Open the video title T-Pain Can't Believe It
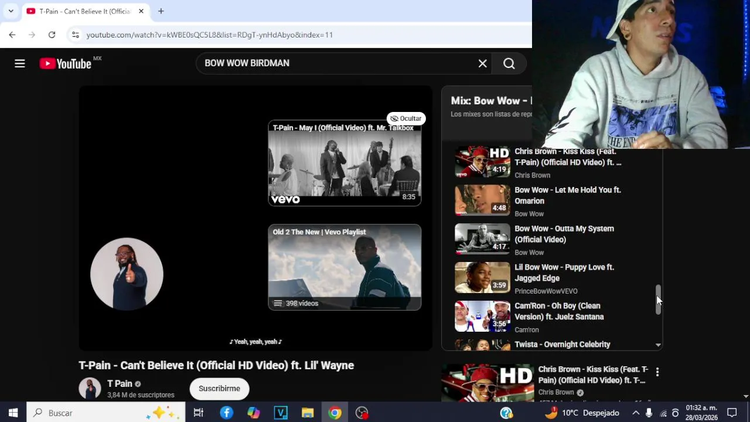 coord(216,365)
